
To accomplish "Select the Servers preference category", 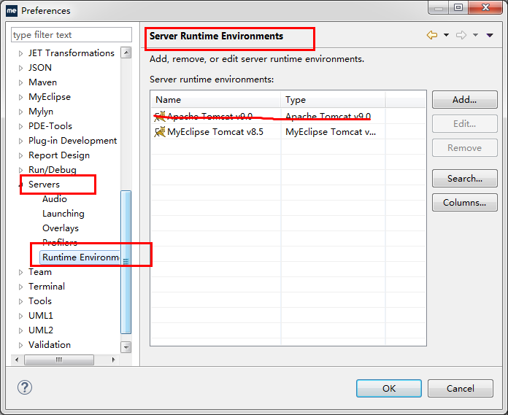I will pyautogui.click(x=44, y=185).
